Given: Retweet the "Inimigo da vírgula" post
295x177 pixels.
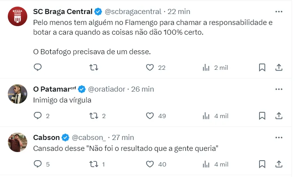Looking at the screenshot, I should tap(94, 116).
